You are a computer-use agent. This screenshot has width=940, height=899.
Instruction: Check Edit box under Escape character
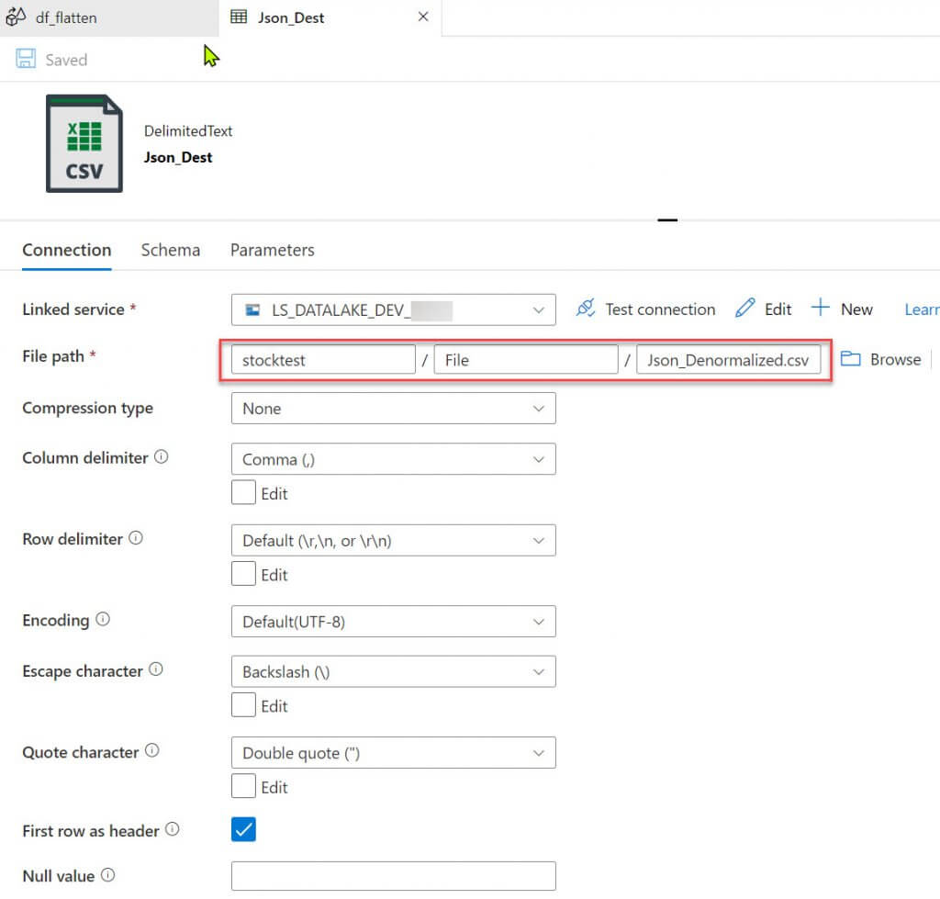243,705
